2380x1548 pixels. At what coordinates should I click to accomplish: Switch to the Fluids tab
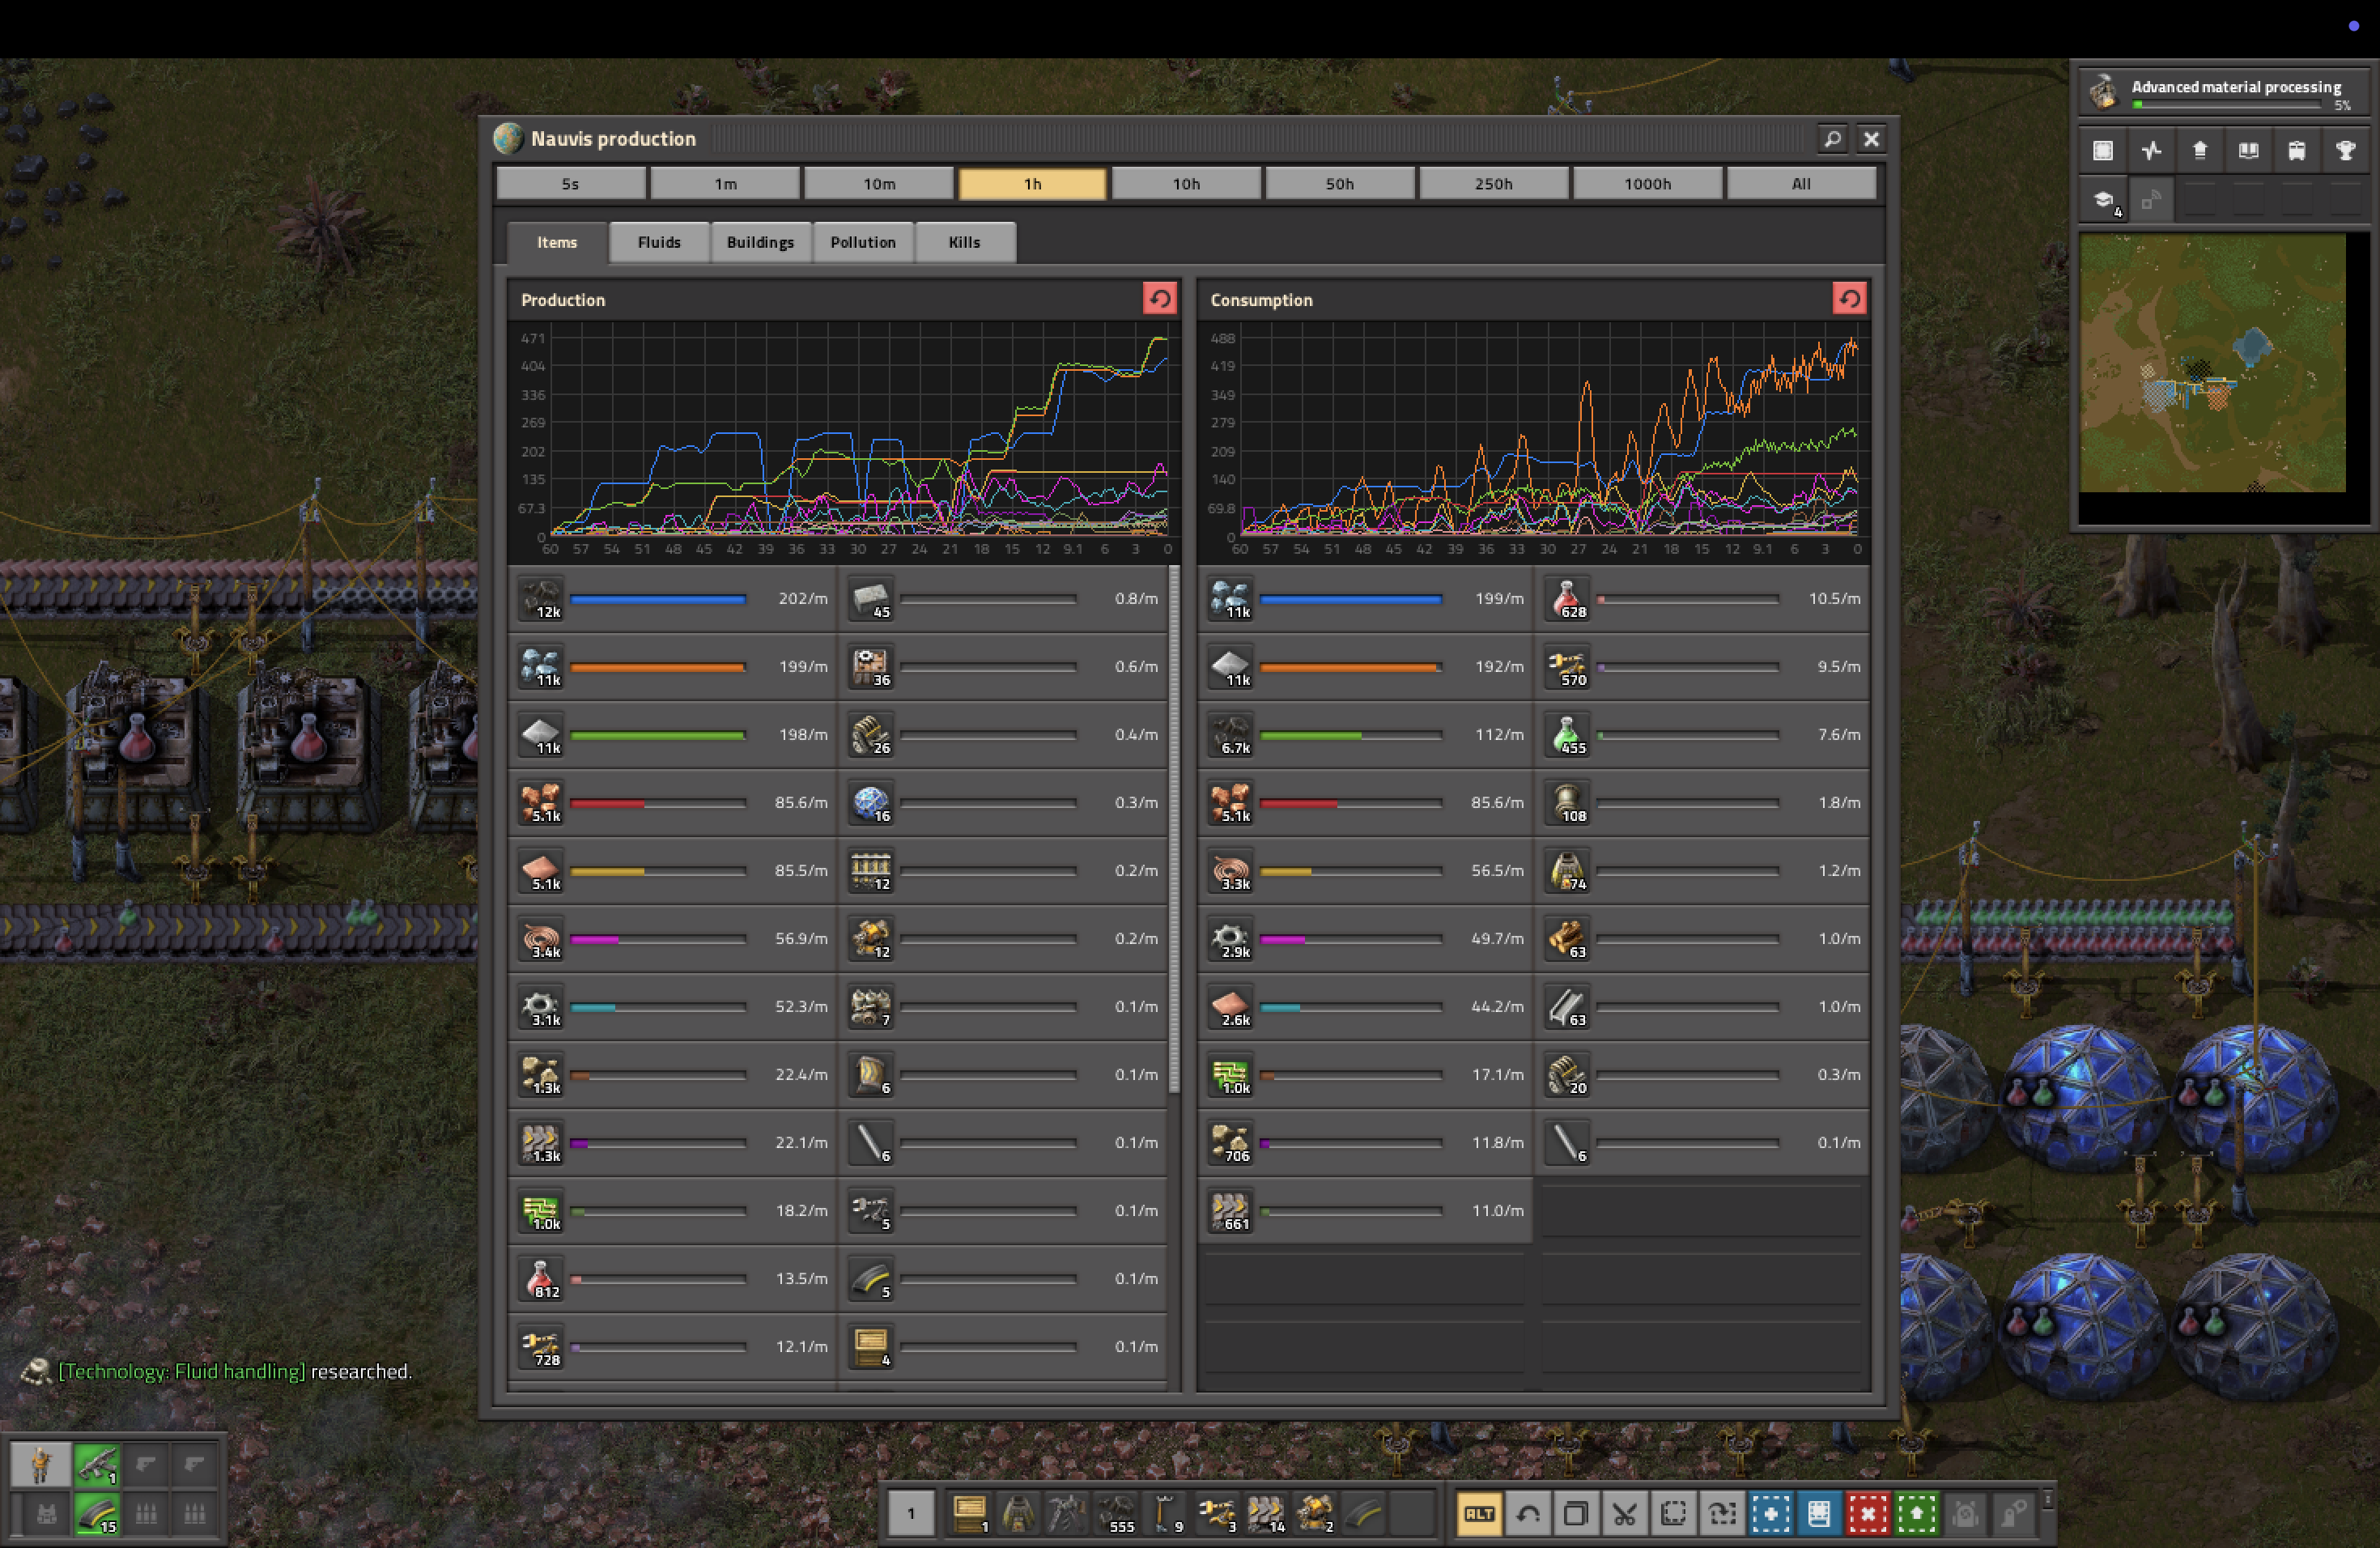coord(659,242)
